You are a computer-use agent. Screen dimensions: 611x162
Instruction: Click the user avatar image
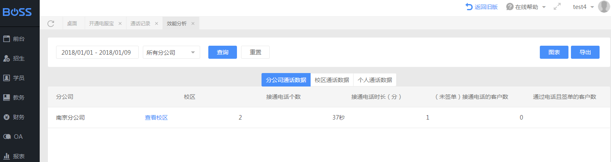click(x=604, y=7)
